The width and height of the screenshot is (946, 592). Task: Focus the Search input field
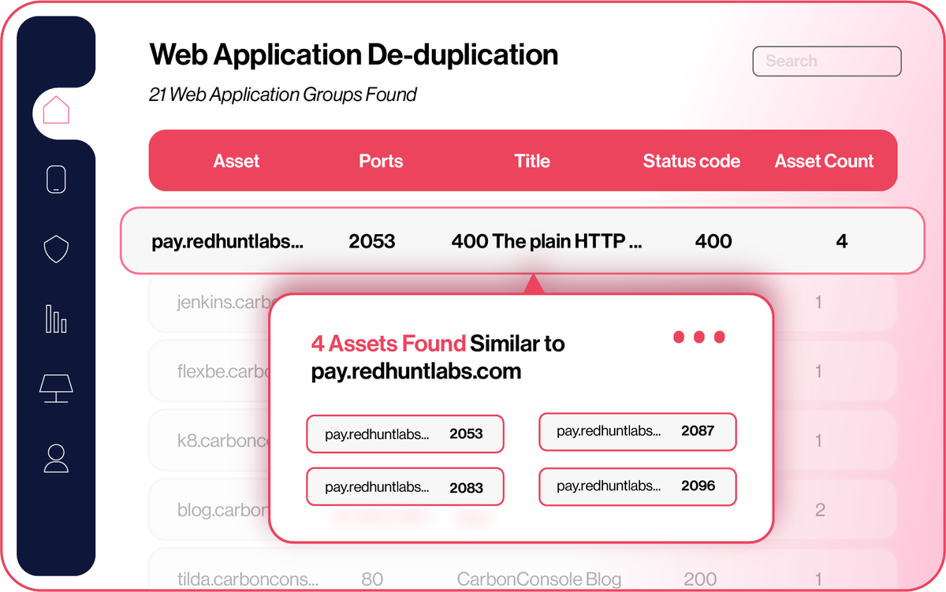point(827,61)
